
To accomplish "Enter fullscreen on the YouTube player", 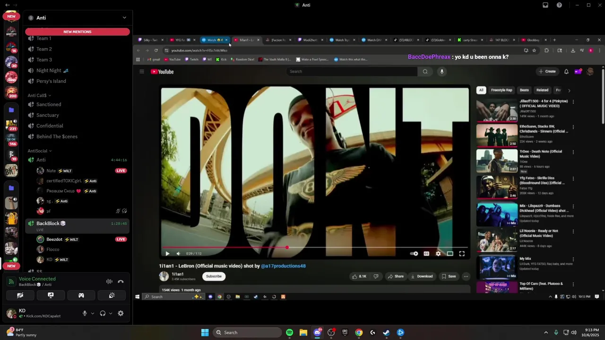I will coord(462,254).
